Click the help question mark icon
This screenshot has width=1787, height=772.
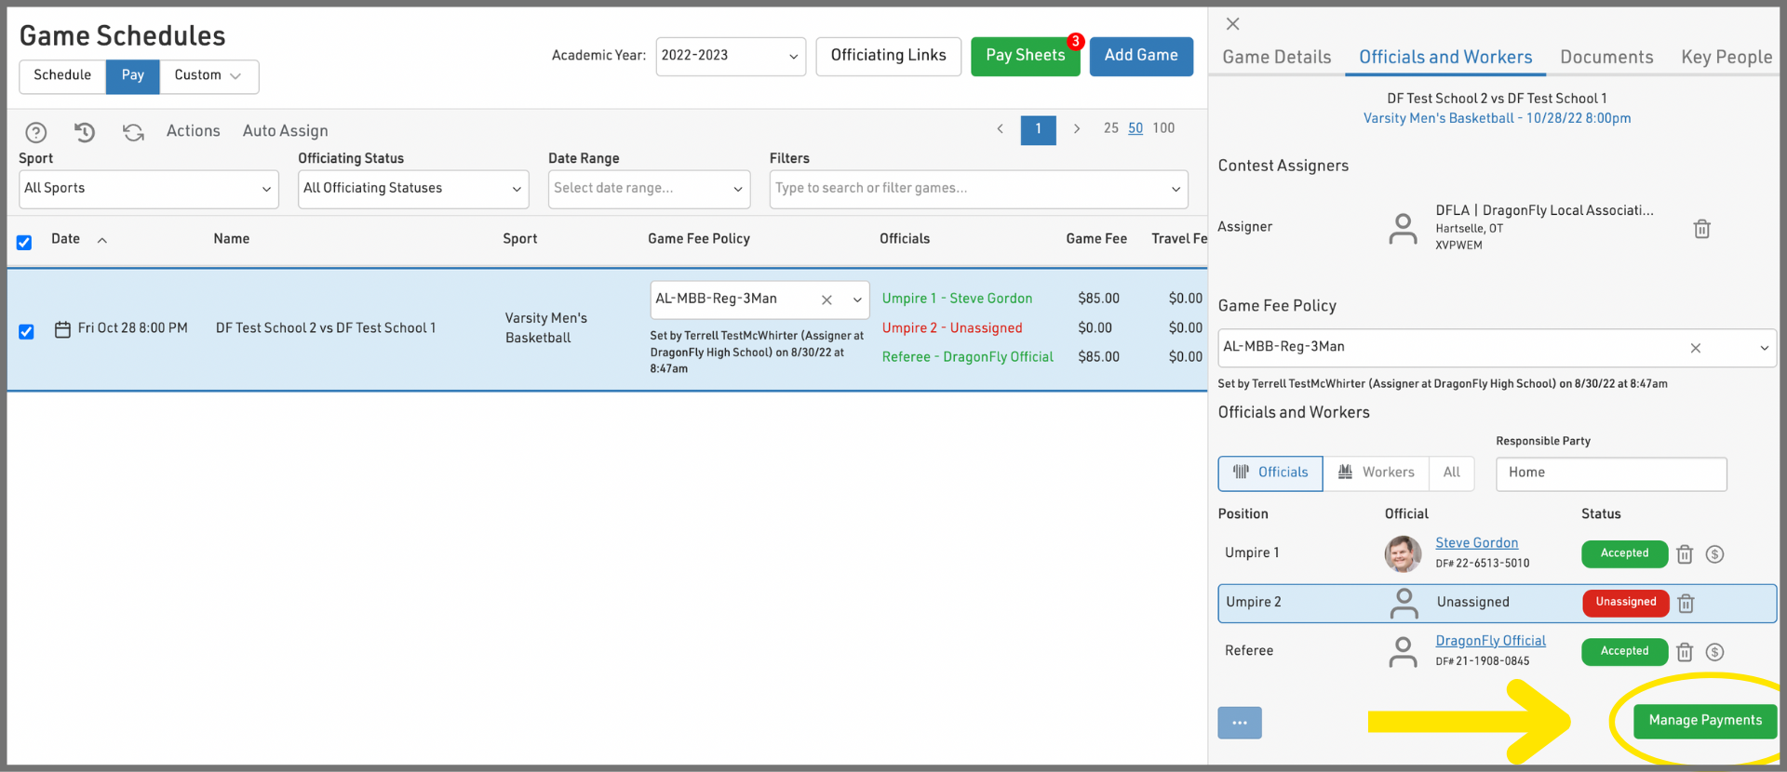36,132
